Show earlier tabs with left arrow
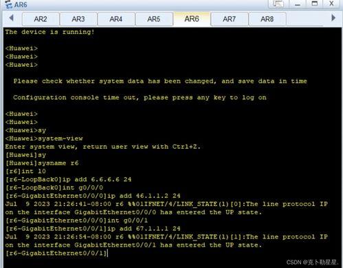This screenshot has height=268, width=343. tap(11, 18)
